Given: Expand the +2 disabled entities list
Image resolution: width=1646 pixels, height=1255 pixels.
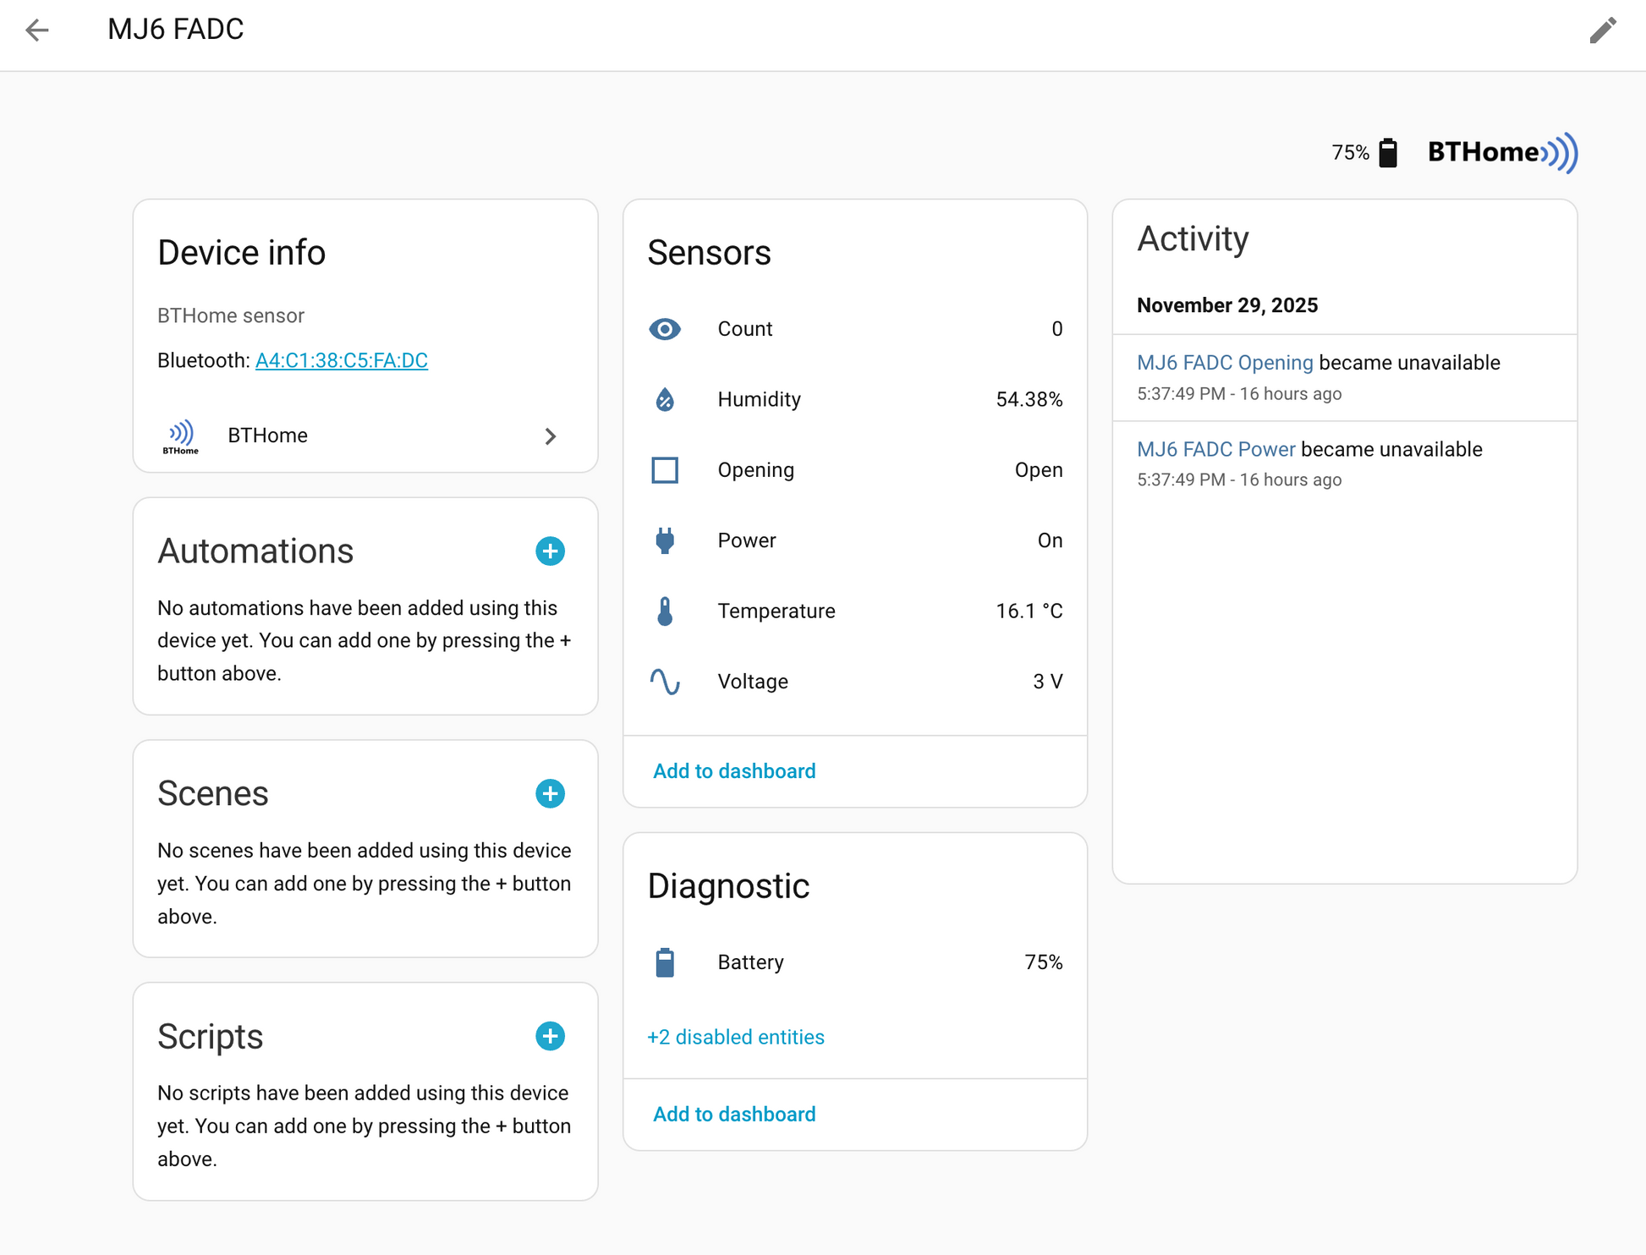Looking at the screenshot, I should [735, 1037].
